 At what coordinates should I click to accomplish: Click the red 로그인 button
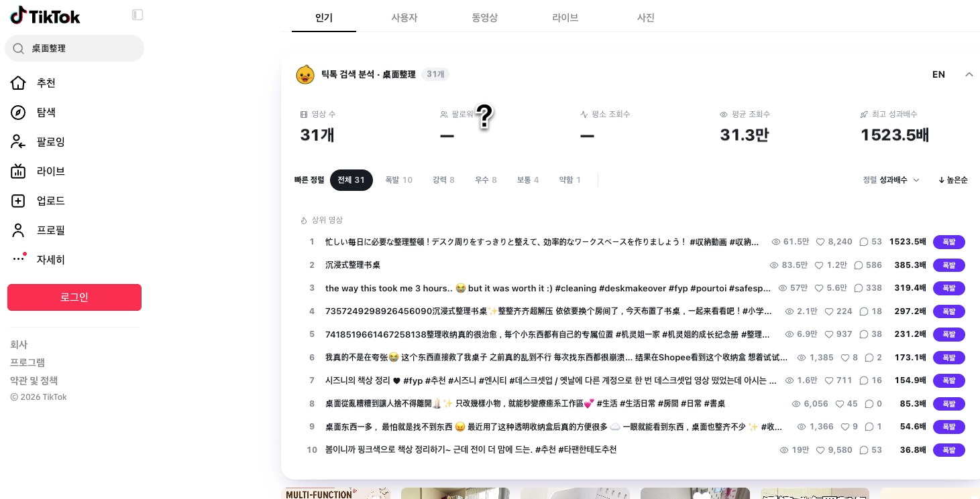coord(74,297)
